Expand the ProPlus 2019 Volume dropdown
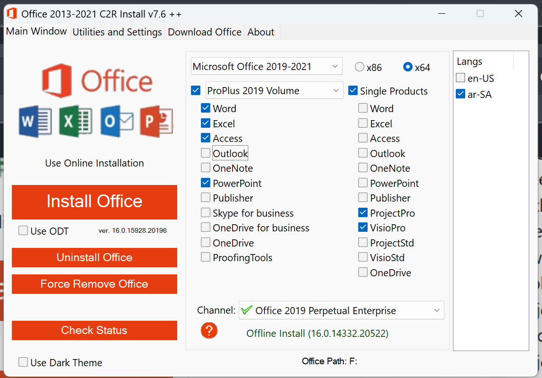542x378 pixels. pyautogui.click(x=274, y=90)
